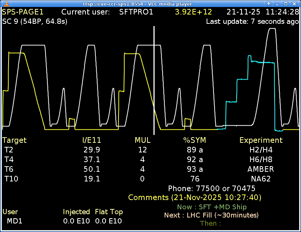Click the VLC cone icon in title bar
The width and height of the screenshot is (301, 232).
[4, 4]
